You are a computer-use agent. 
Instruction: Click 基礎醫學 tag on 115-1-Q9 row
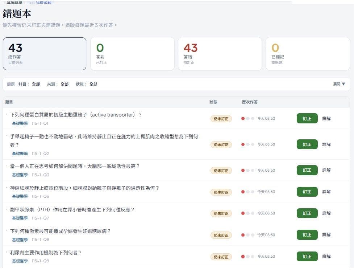pos(20,261)
